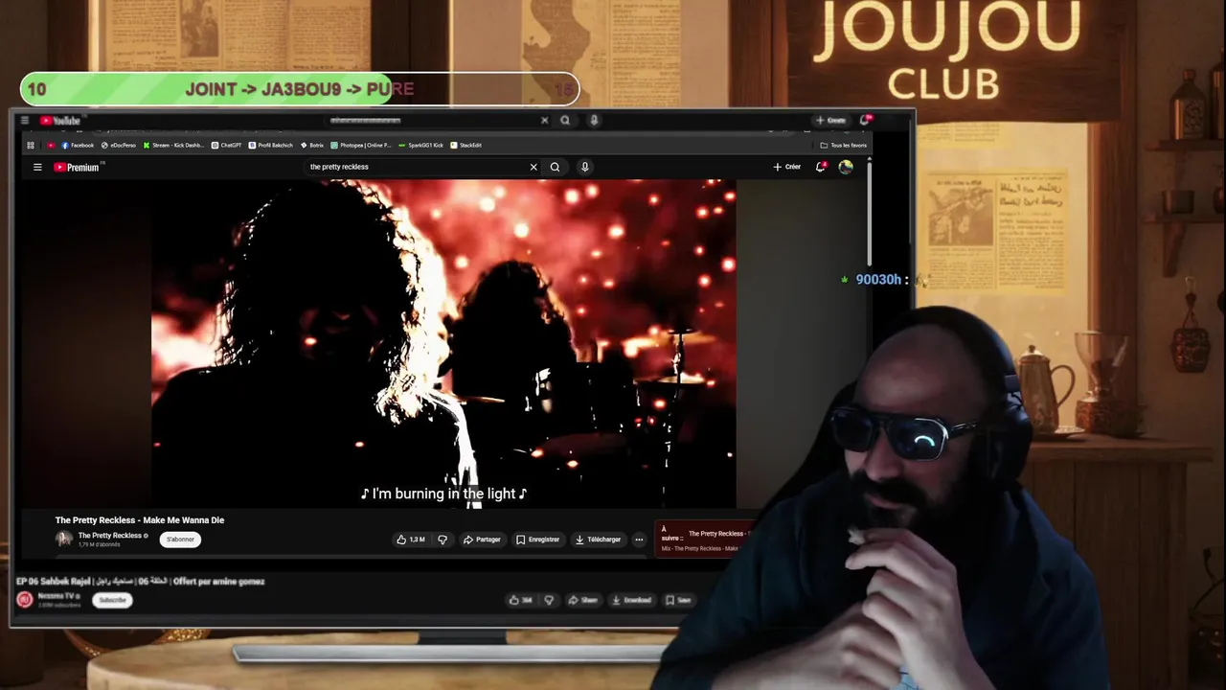Screen dimensions: 1226x690
Task: Dislike the Nessma TV video
Action: click(549, 600)
